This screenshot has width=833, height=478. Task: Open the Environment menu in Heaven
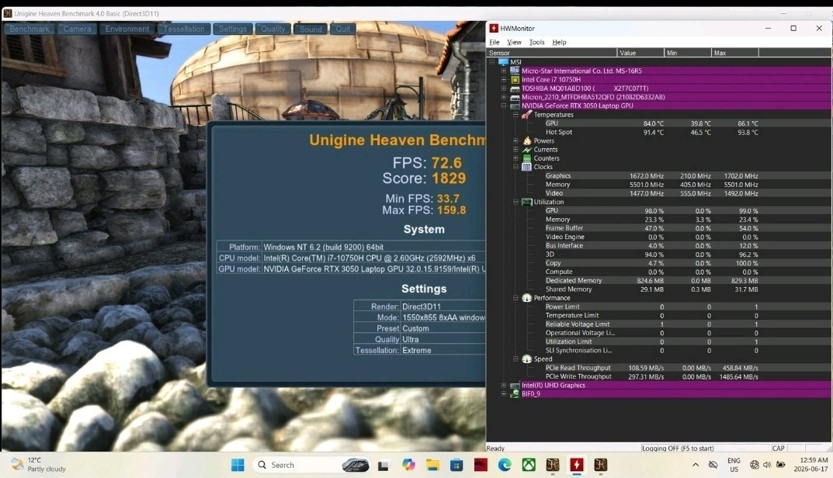[x=127, y=29]
